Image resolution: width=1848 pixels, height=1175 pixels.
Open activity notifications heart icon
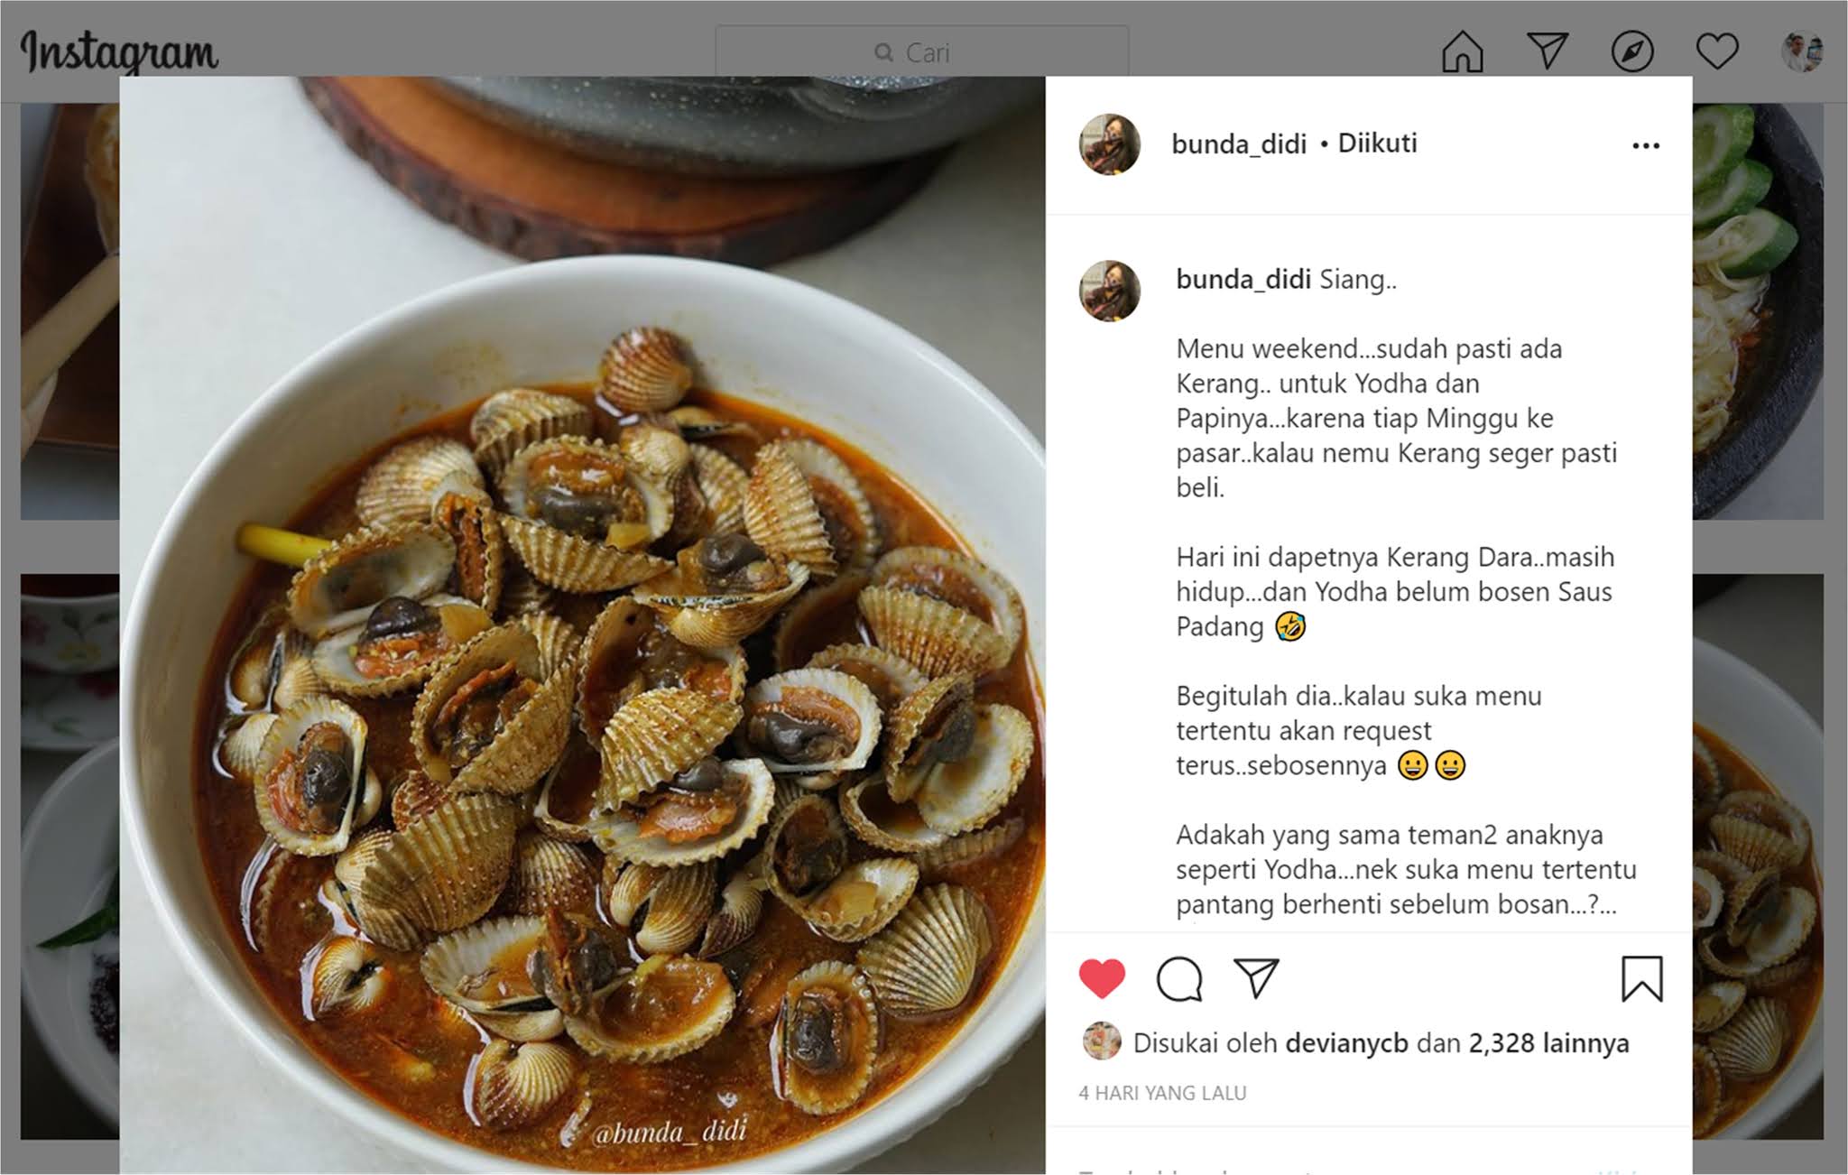point(1716,51)
